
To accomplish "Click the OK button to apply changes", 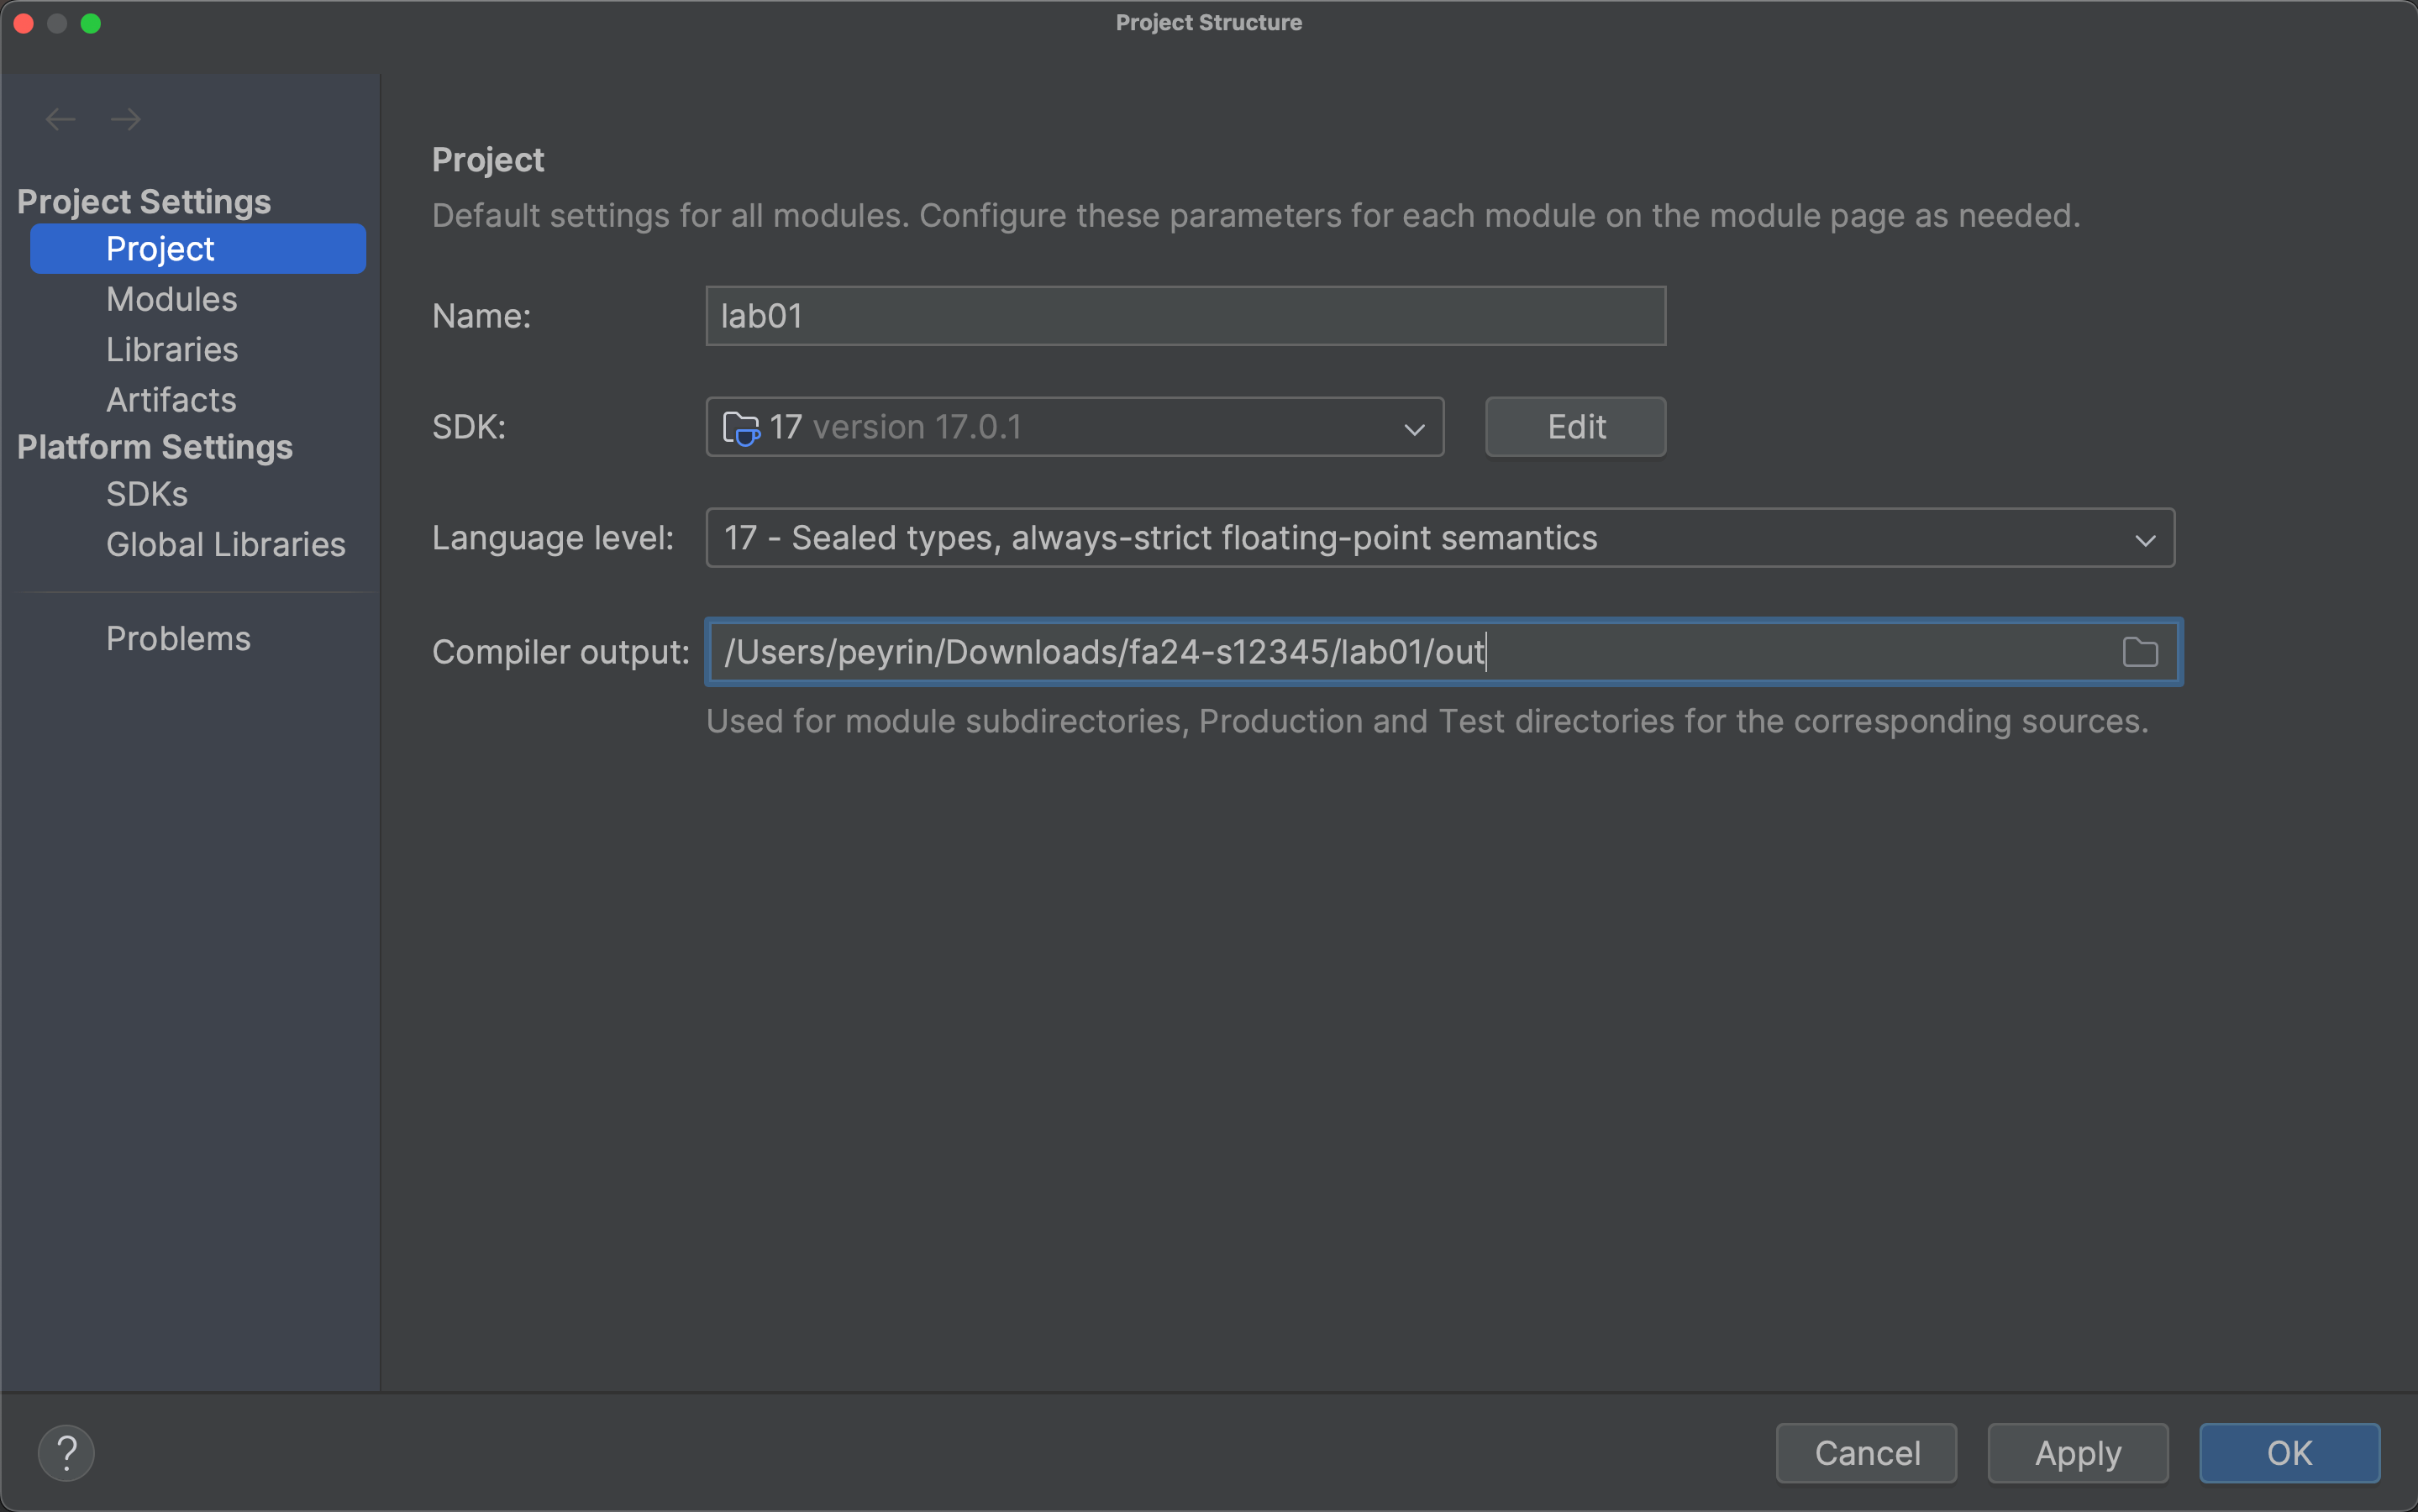I will [2289, 1451].
